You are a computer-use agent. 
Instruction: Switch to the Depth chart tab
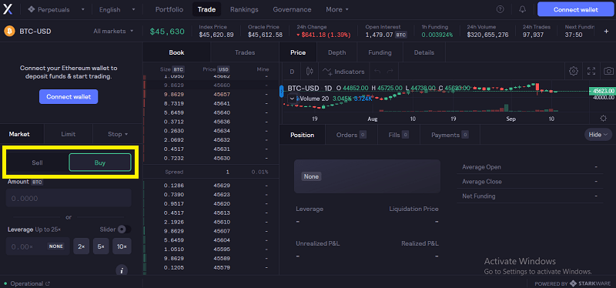(337, 52)
